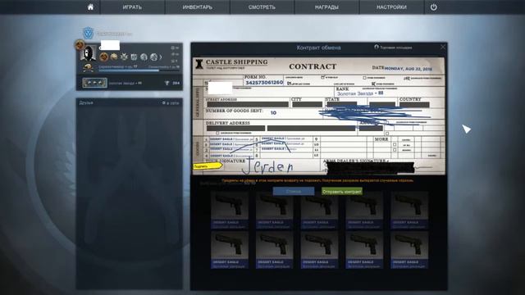
Task: Click the Jerden signature field
Action: pos(268,167)
